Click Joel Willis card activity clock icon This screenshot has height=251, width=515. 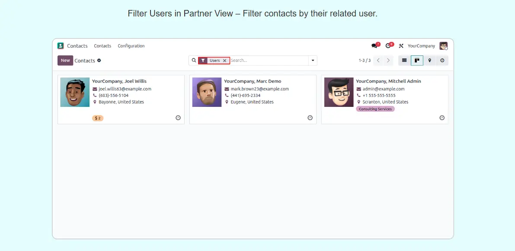click(x=178, y=118)
